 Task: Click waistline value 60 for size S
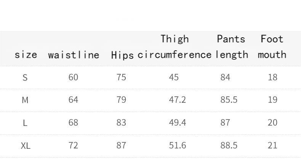click(73, 77)
